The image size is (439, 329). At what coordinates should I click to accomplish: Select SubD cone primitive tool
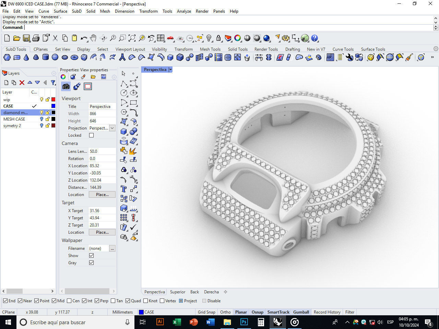pyautogui.click(x=26, y=57)
